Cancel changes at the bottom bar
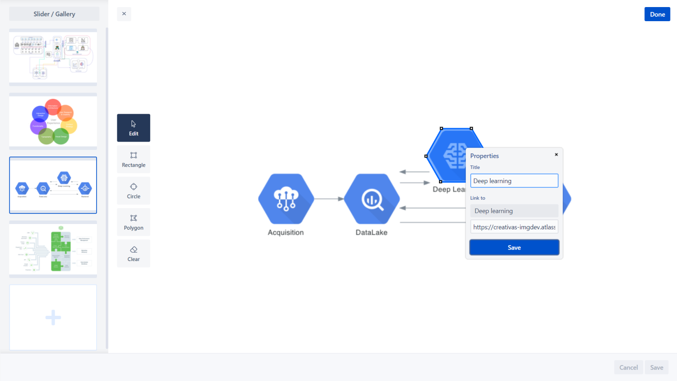Screen dimensions: 677x381 click(x=628, y=367)
